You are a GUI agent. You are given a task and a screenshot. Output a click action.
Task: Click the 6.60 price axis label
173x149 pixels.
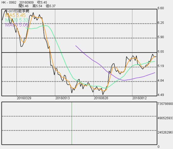coord(161,8)
